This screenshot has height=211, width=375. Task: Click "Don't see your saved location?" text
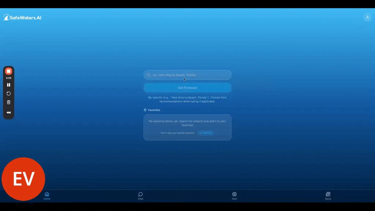click(178, 133)
